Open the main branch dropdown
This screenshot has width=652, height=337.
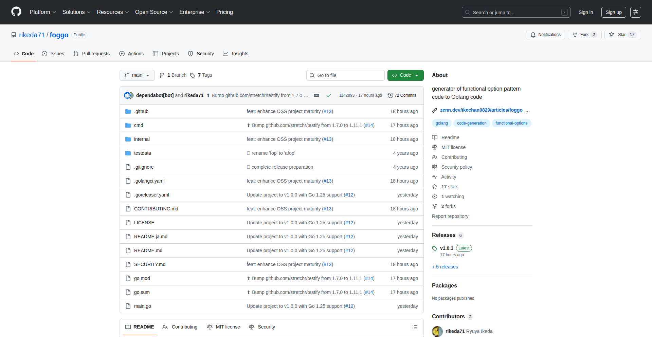pos(137,75)
